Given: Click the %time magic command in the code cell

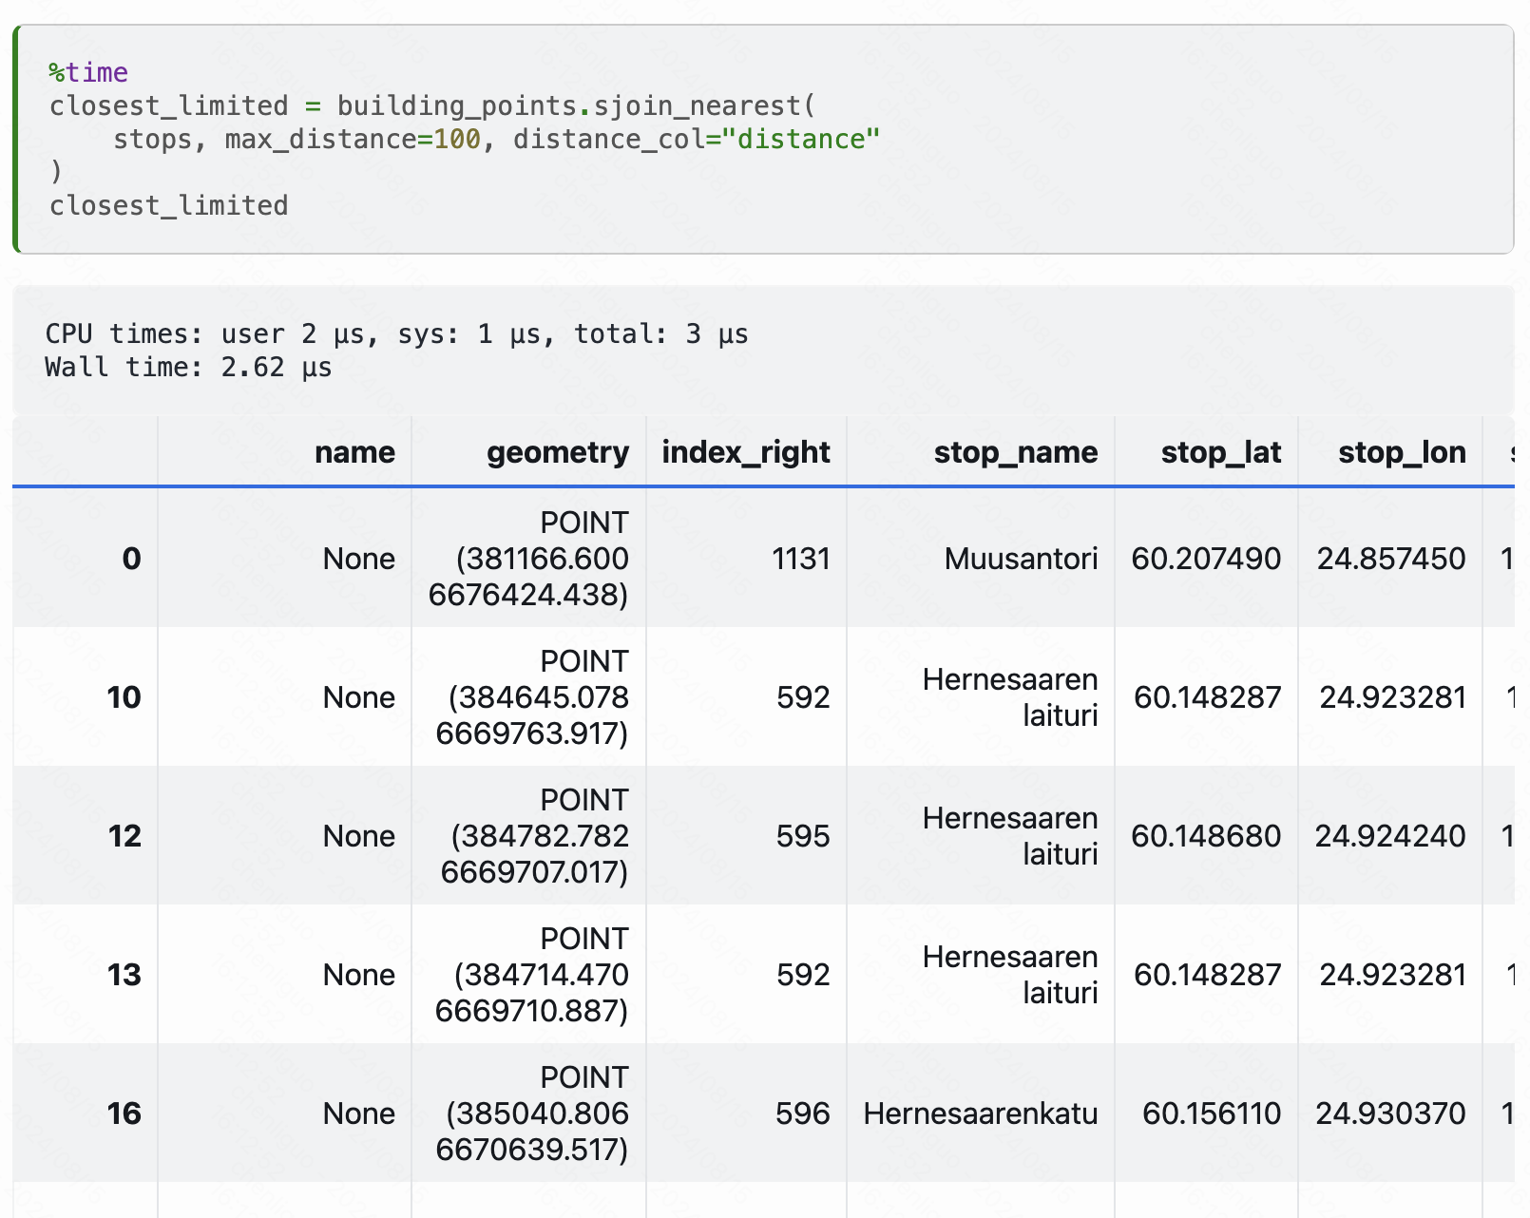Looking at the screenshot, I should coord(88,72).
